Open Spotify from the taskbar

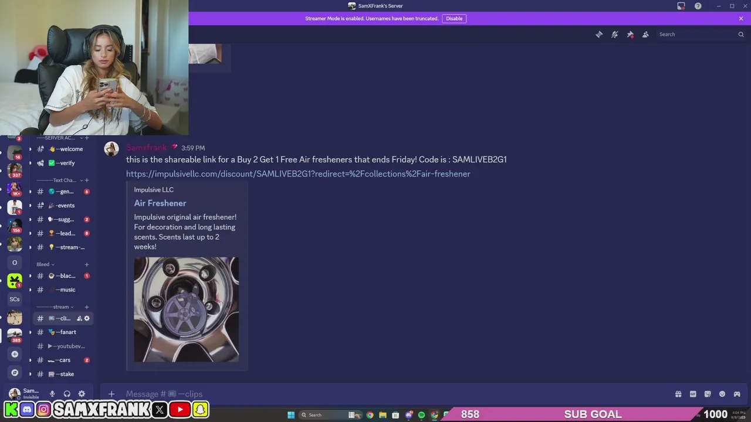click(421, 415)
